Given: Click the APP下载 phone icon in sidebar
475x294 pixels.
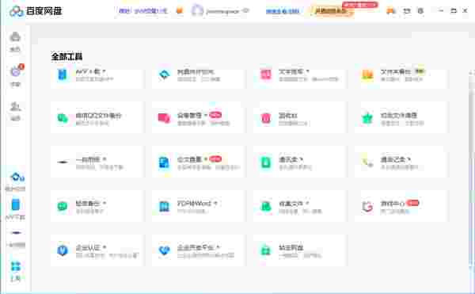Looking at the screenshot, I should [x=16, y=204].
